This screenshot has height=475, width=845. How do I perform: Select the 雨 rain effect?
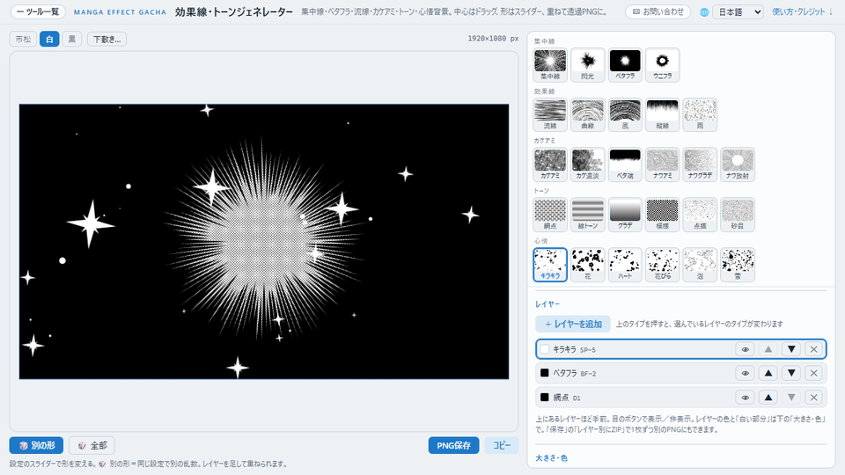coord(700,114)
